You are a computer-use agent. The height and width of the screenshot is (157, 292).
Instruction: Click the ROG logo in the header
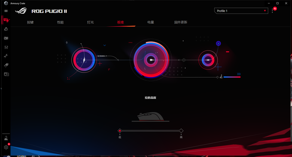pyautogui.click(x=21, y=11)
